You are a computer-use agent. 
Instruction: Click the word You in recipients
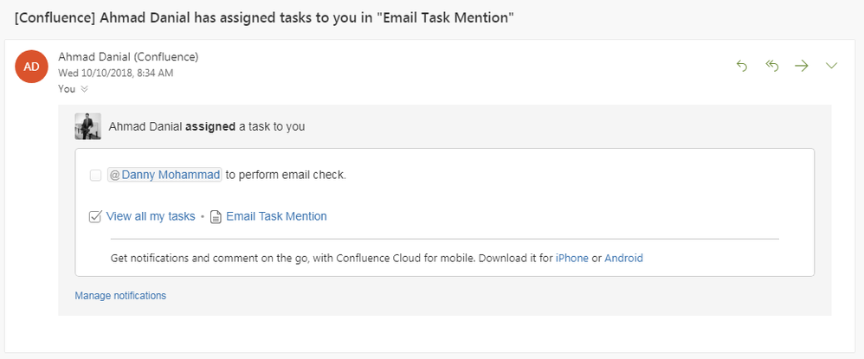(67, 88)
